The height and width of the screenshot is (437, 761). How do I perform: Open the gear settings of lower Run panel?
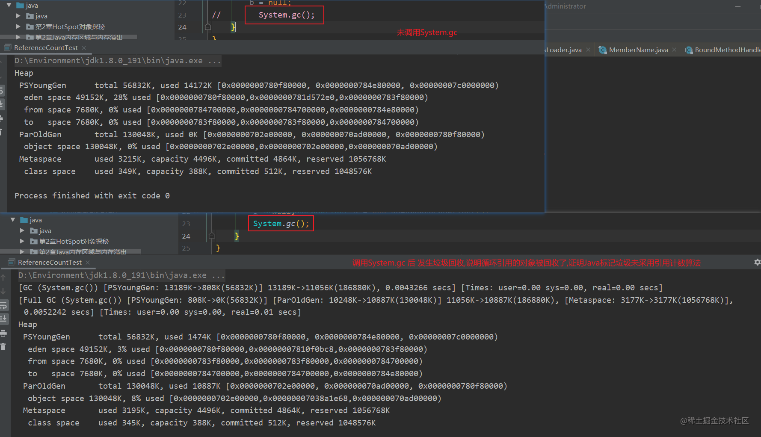757,262
